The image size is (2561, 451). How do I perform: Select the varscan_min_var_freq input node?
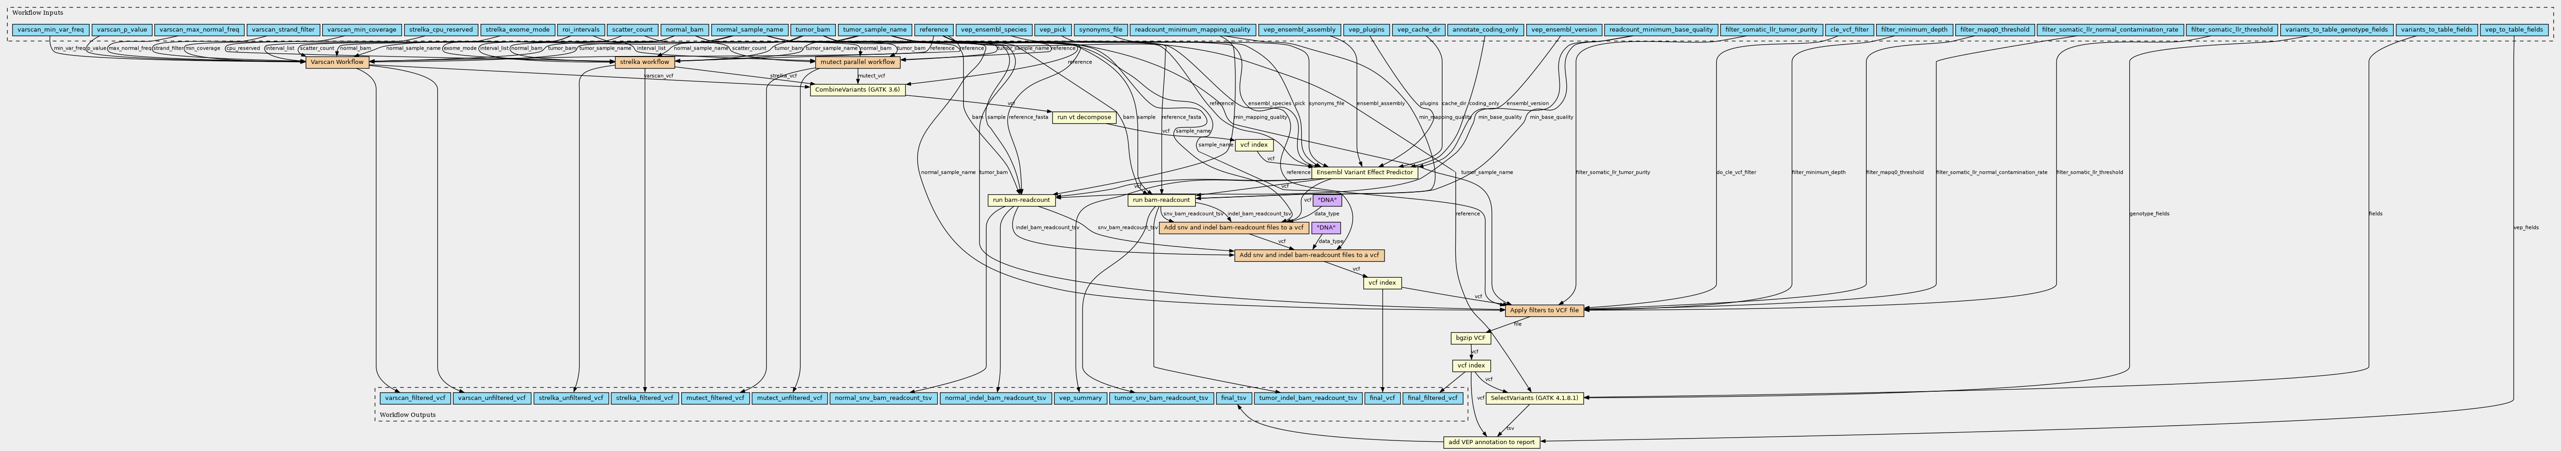click(52, 30)
